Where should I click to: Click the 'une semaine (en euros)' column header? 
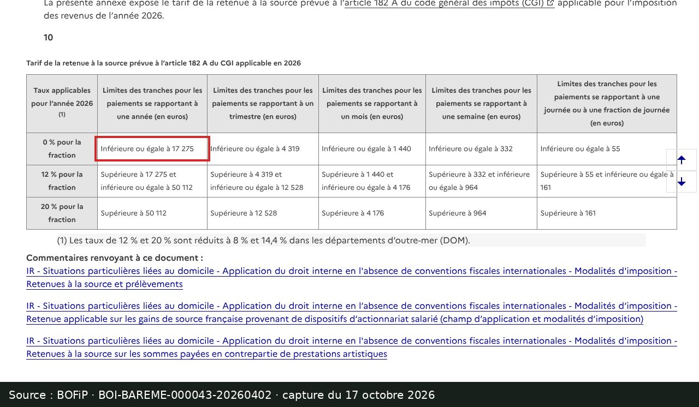coord(481,104)
